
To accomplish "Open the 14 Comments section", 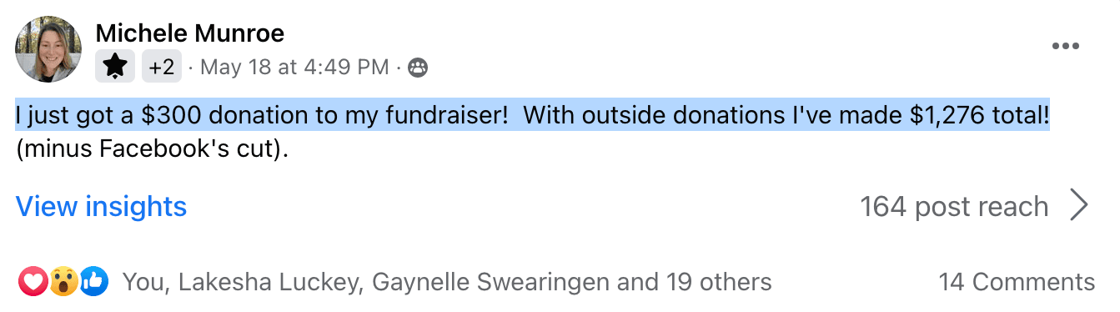I will coord(1017,282).
